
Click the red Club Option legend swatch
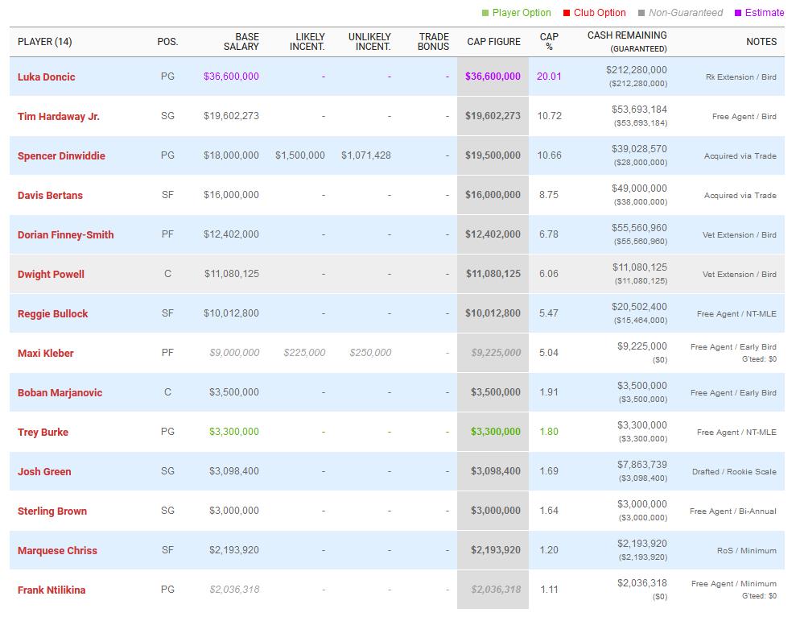pyautogui.click(x=567, y=13)
